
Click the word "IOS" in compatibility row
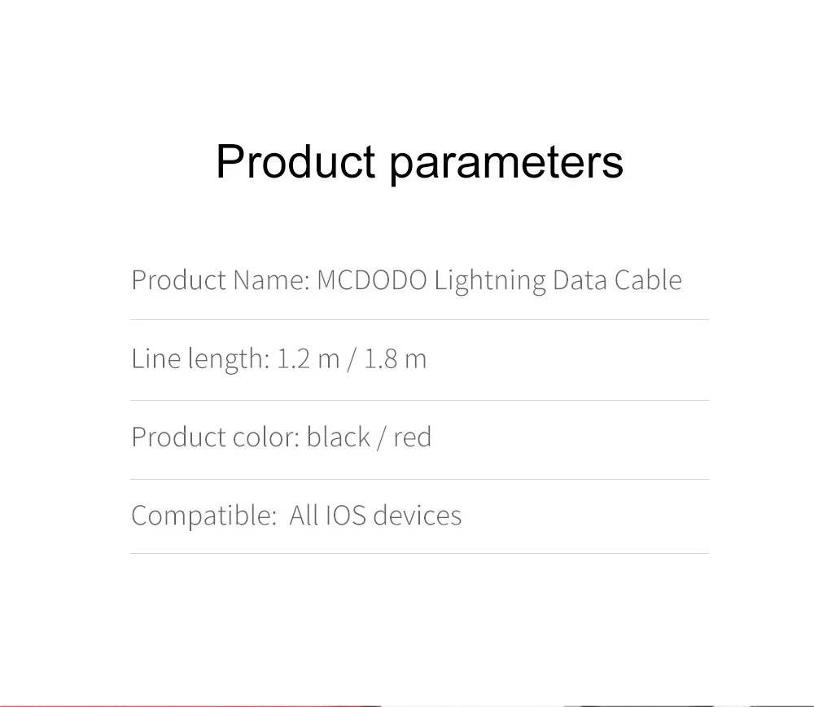point(345,516)
